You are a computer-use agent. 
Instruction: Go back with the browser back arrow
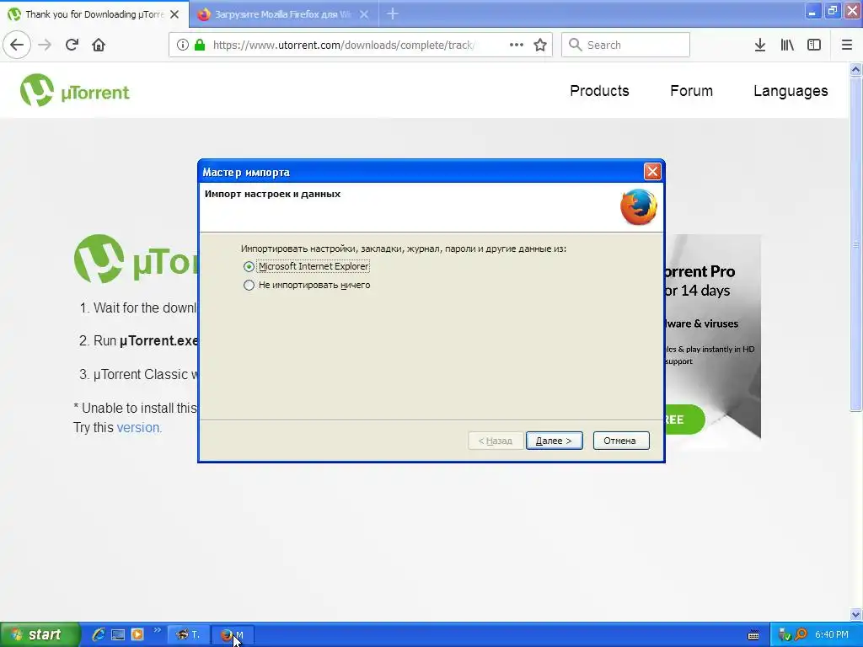(17, 45)
